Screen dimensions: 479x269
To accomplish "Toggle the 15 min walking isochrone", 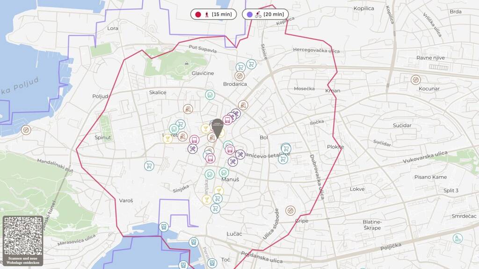I will click(214, 14).
